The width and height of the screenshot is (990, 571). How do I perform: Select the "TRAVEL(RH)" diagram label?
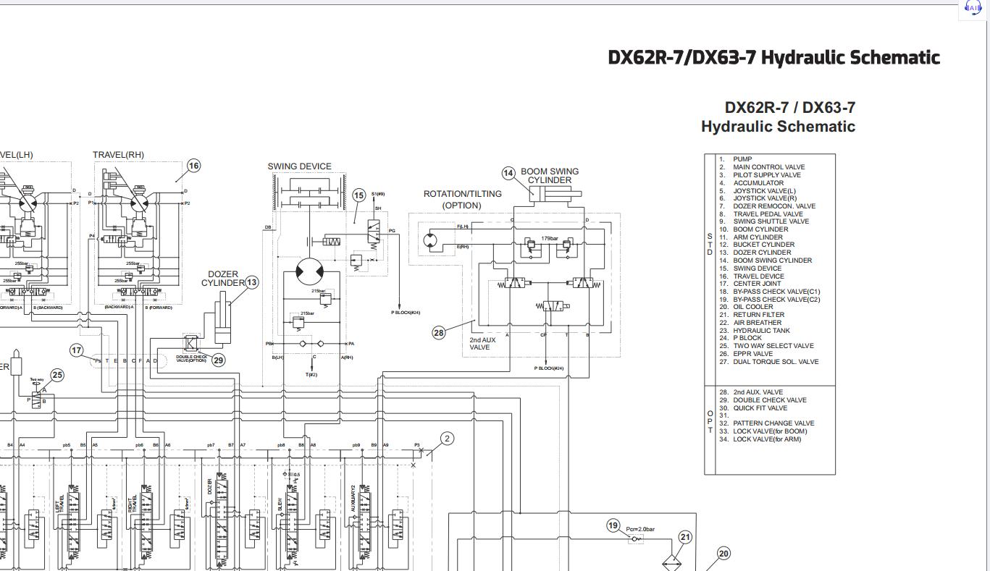(x=118, y=155)
